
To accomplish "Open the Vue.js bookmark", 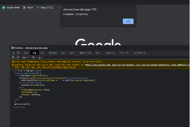I will pyautogui.click(x=45, y=8).
